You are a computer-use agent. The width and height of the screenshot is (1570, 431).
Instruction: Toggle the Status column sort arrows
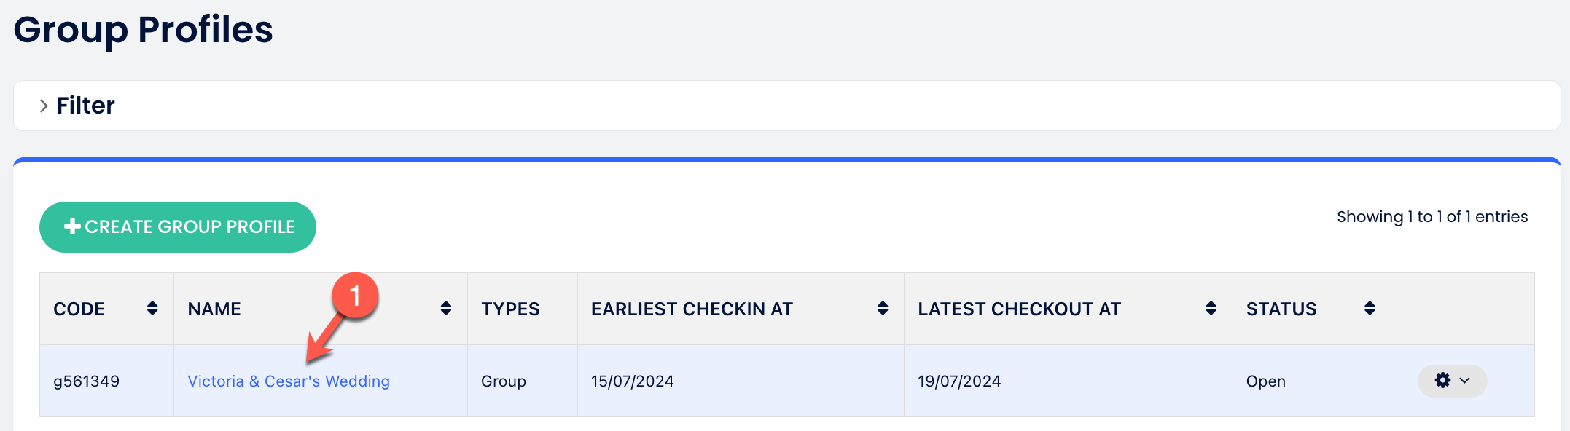pyautogui.click(x=1370, y=309)
